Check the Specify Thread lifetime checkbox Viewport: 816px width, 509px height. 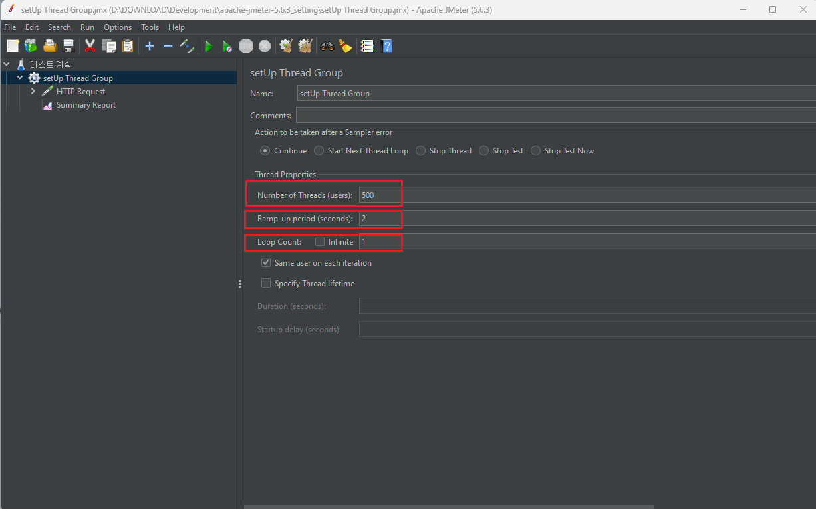pyautogui.click(x=266, y=284)
